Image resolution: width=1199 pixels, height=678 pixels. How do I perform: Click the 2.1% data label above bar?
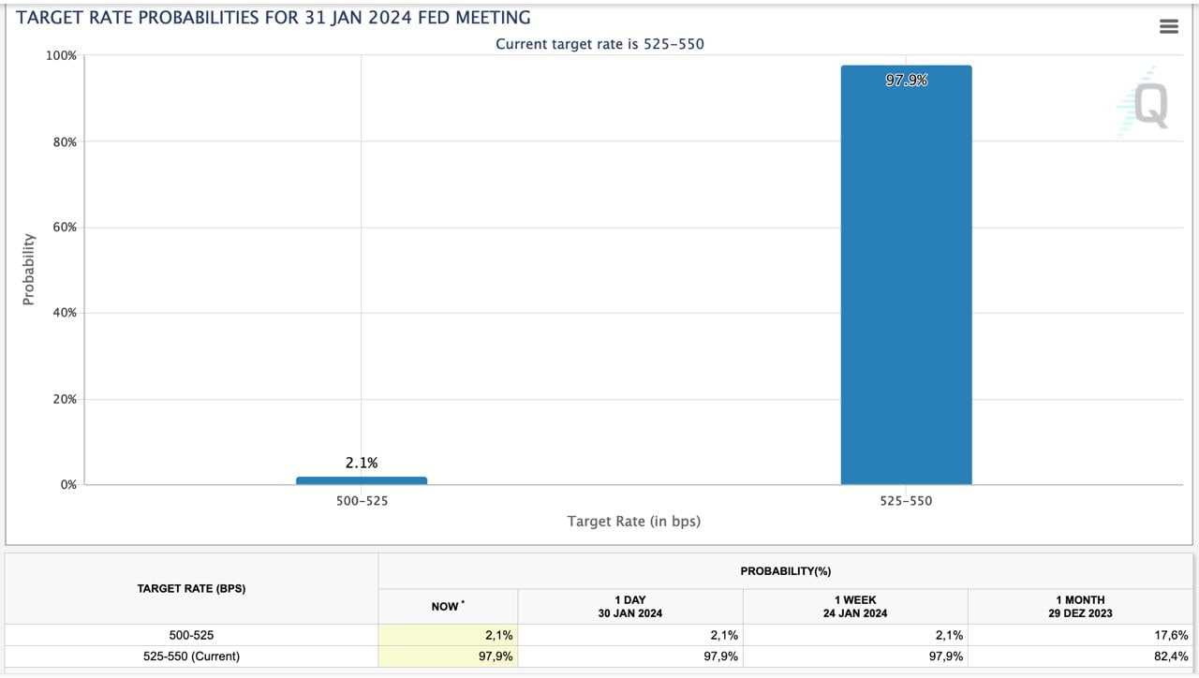click(x=362, y=463)
